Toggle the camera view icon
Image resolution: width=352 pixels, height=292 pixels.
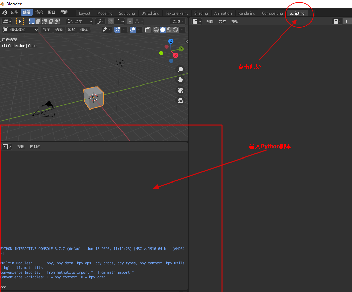tap(180, 90)
